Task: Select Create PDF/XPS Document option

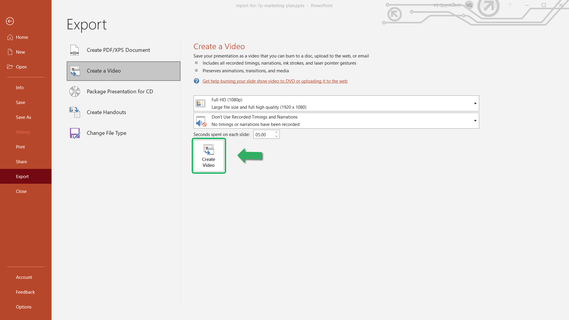Action: pyautogui.click(x=124, y=50)
